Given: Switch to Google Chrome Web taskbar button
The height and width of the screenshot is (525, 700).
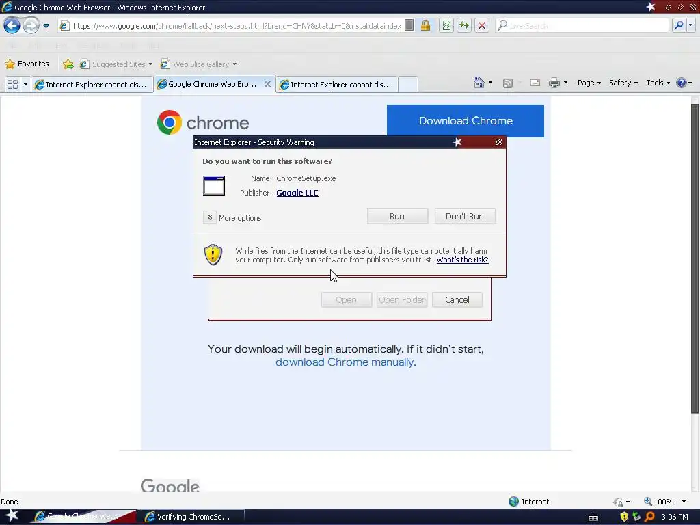Looking at the screenshot, I should (83, 517).
